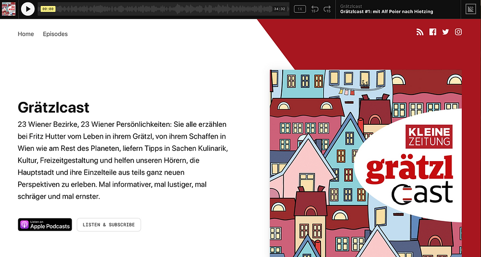
Task: Change playback speed with 1X button
Action: pos(300,9)
